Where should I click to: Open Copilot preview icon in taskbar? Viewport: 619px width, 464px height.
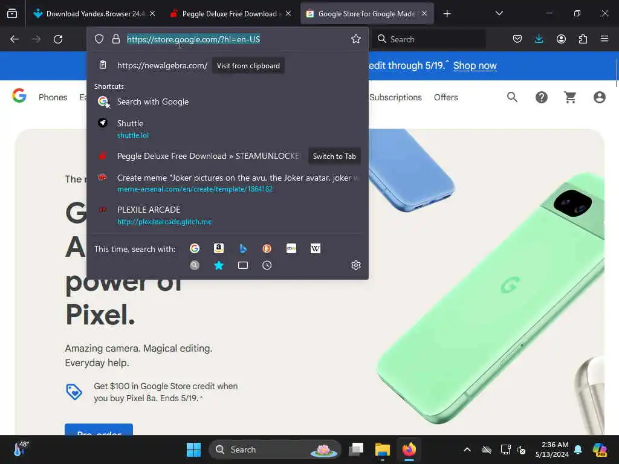pyautogui.click(x=600, y=449)
